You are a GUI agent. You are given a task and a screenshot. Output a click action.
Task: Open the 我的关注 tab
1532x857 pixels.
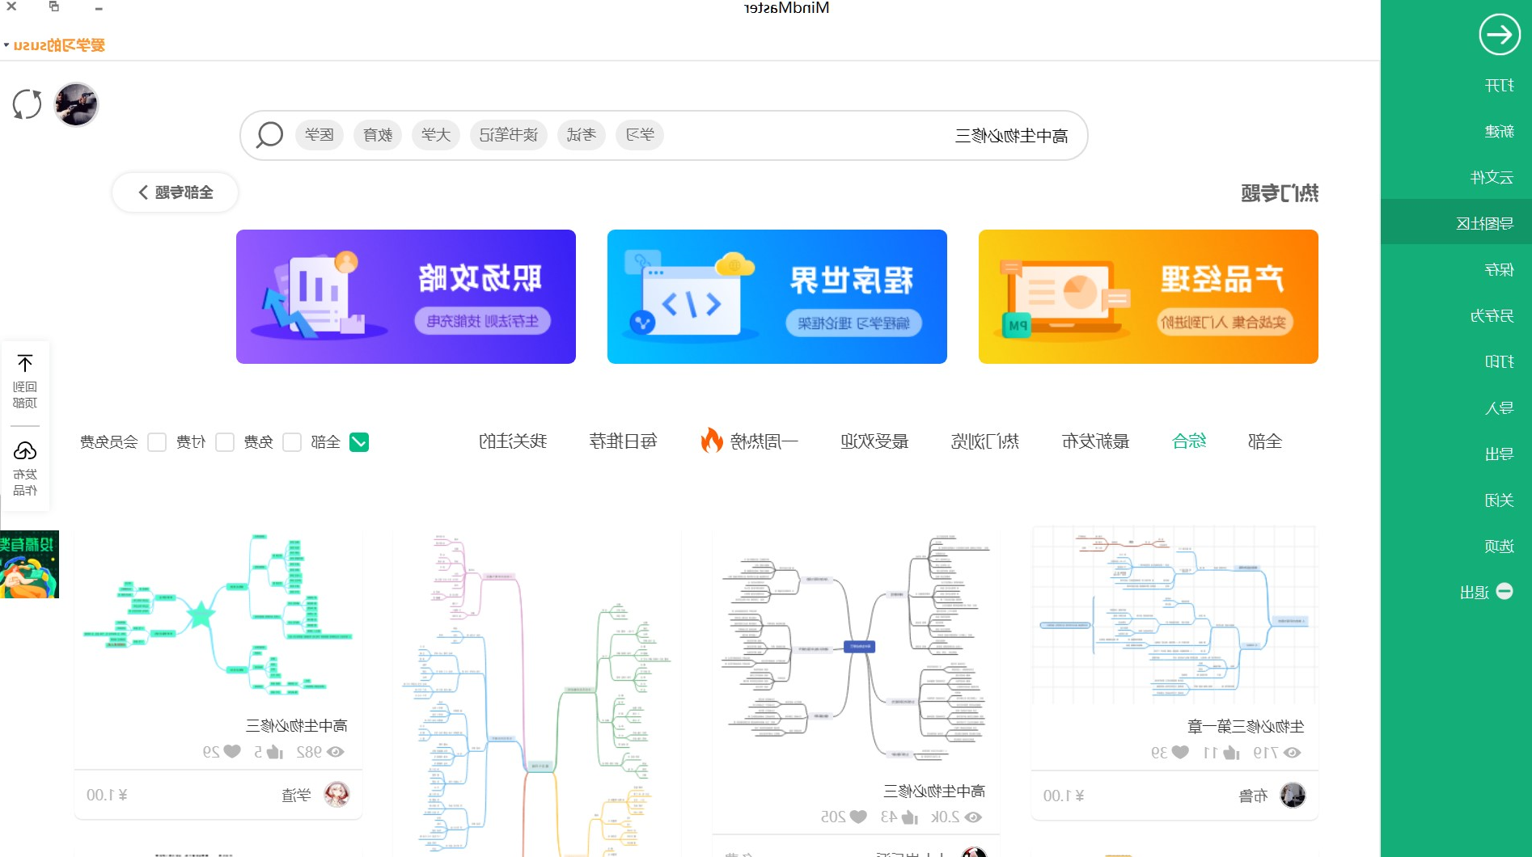coord(513,441)
